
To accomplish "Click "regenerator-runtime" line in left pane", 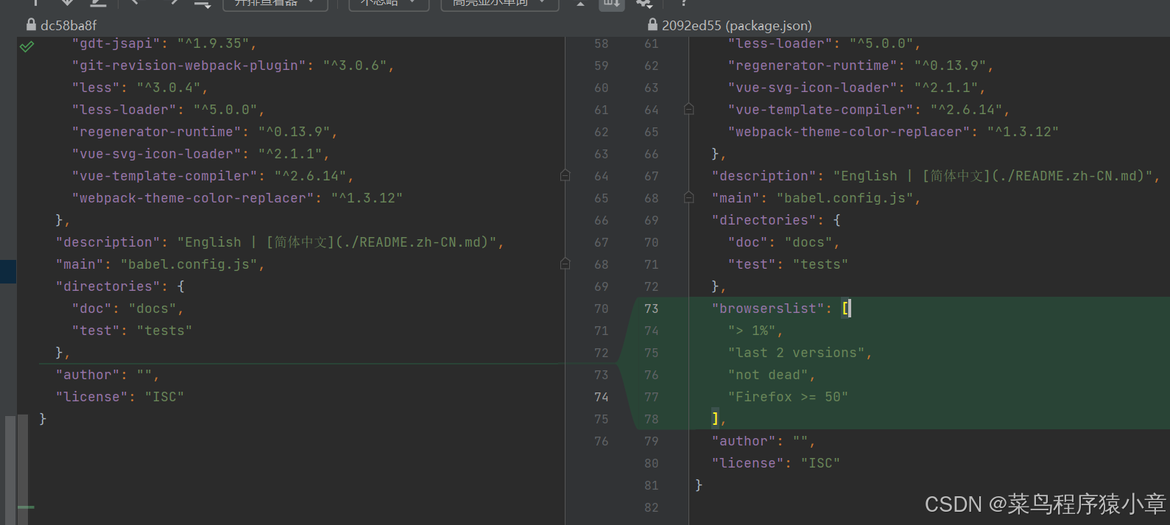I will click(205, 132).
